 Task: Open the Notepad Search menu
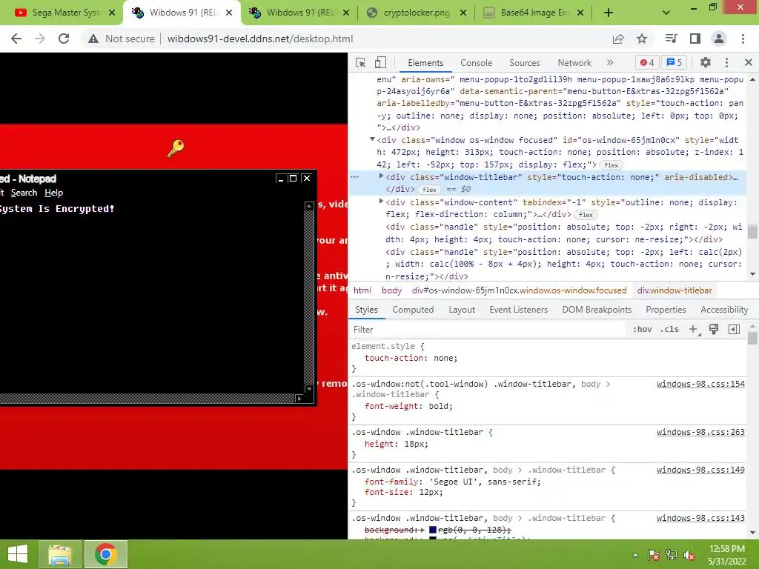[24, 193]
